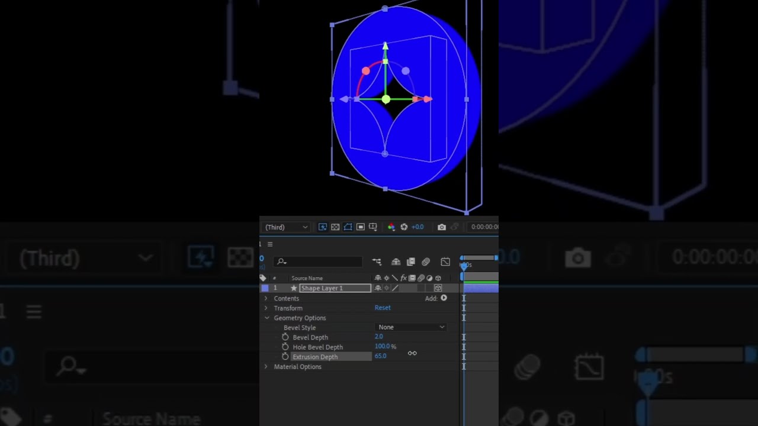The height and width of the screenshot is (426, 758).
Task: Click the Add contents arrow button
Action: [444, 298]
